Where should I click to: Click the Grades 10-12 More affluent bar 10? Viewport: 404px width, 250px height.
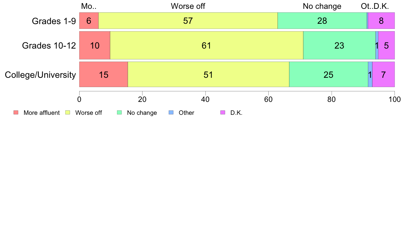coord(95,45)
